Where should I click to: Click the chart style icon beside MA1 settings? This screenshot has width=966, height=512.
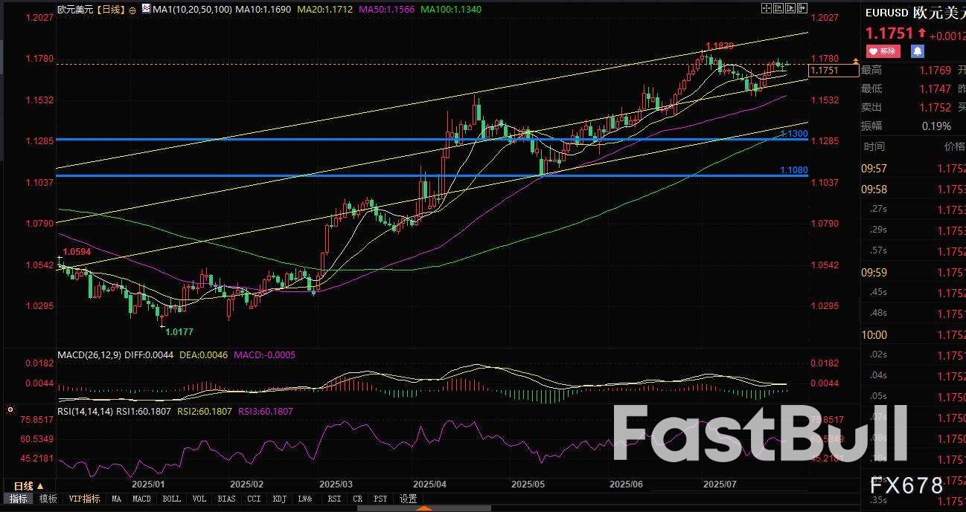tap(146, 8)
